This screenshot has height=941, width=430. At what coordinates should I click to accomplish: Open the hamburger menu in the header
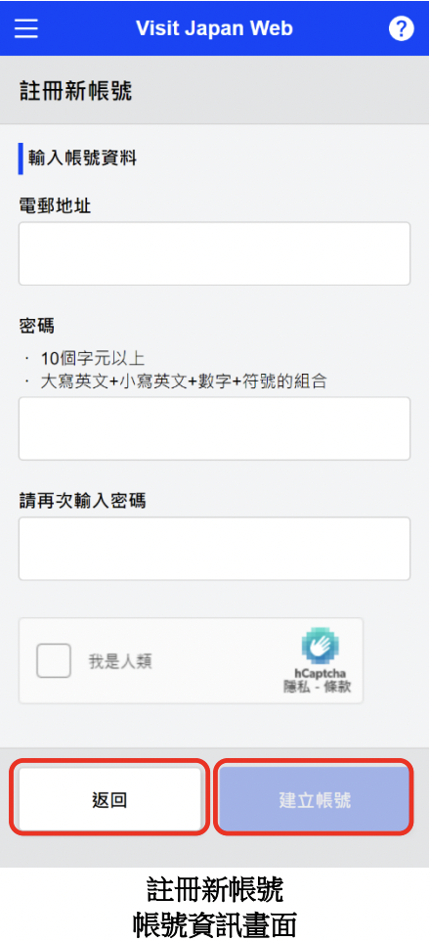pos(25,28)
